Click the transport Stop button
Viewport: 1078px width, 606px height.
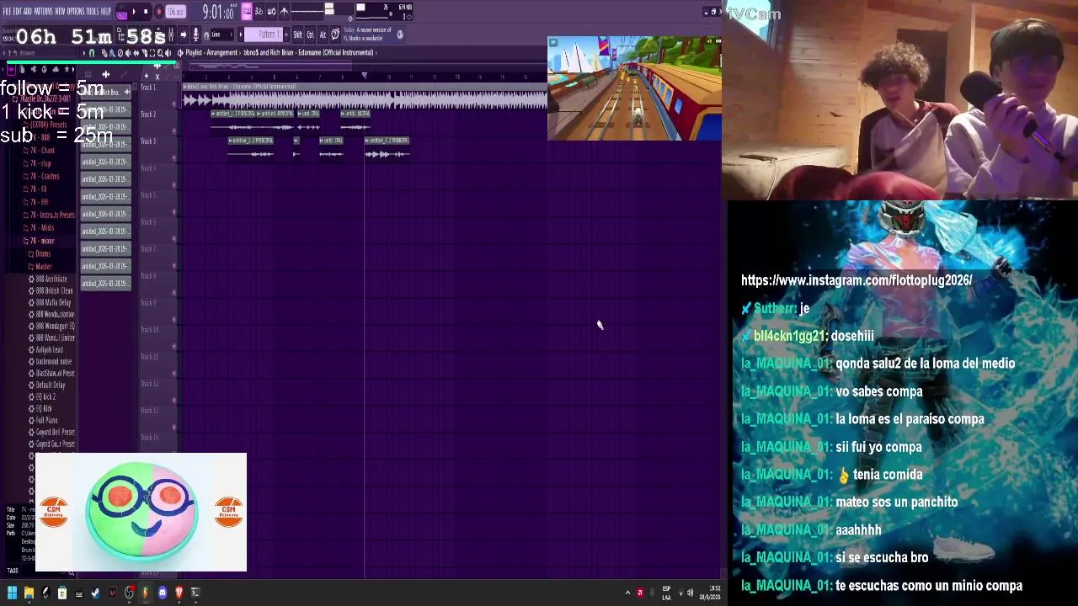point(146,12)
